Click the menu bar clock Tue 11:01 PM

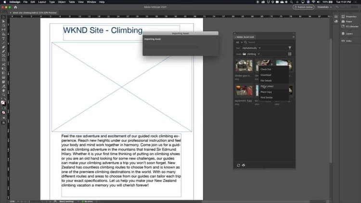pyautogui.click(x=344, y=2)
